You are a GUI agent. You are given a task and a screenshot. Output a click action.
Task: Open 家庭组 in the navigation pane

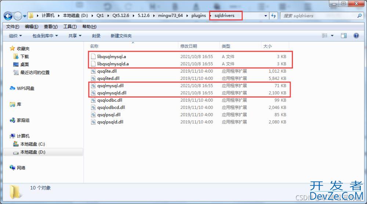23,120
